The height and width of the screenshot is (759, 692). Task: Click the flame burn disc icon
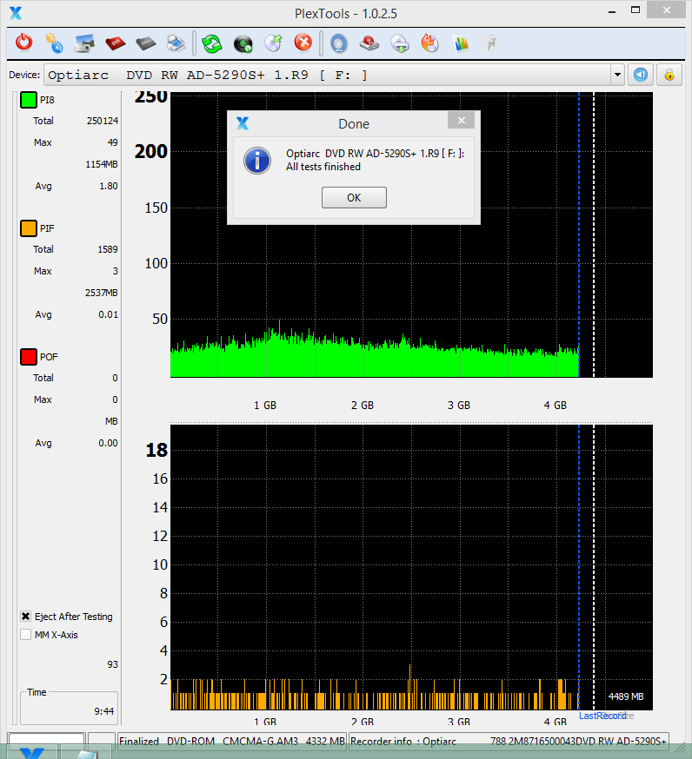click(429, 43)
